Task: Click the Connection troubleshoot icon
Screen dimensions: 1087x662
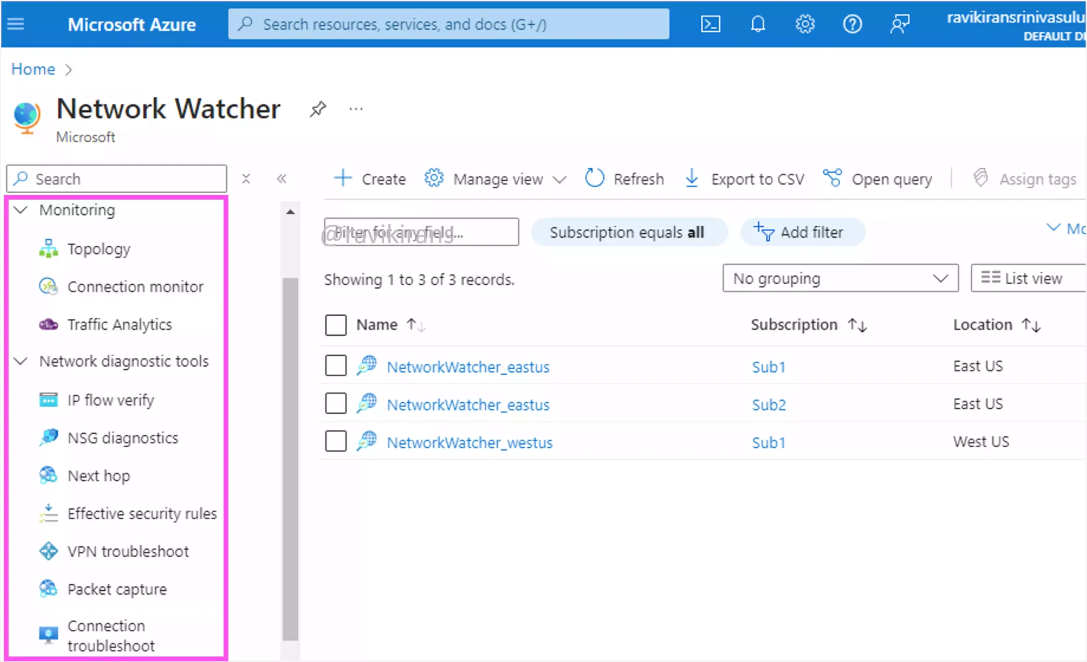Action: (48, 635)
